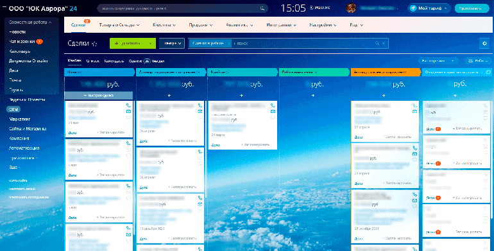The image size is (494, 251).
Task: Open the gear settings icon beside search
Action: 484,44
